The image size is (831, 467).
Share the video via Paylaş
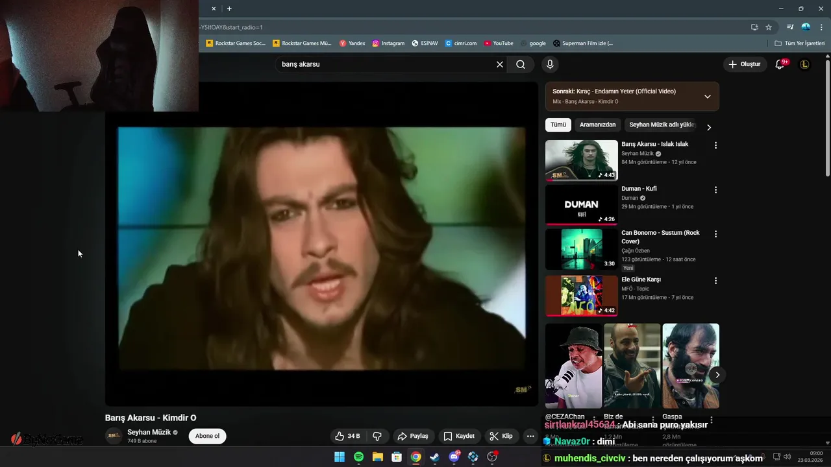(413, 436)
